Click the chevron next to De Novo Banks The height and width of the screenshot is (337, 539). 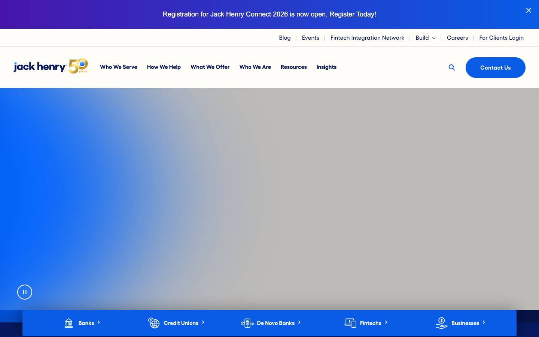pyautogui.click(x=299, y=322)
